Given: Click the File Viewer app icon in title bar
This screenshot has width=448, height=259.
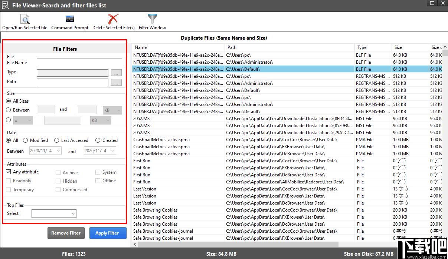Looking at the screenshot, I should click(6, 5).
